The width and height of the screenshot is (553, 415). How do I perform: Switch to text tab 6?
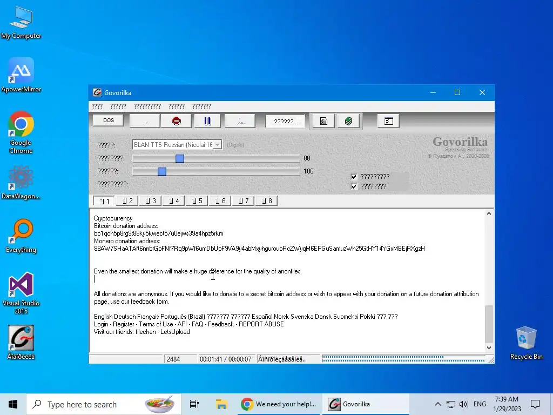tap(220, 201)
